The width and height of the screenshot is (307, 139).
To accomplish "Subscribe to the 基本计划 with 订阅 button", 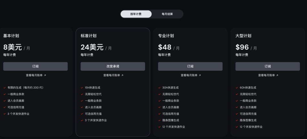I will [36, 66].
